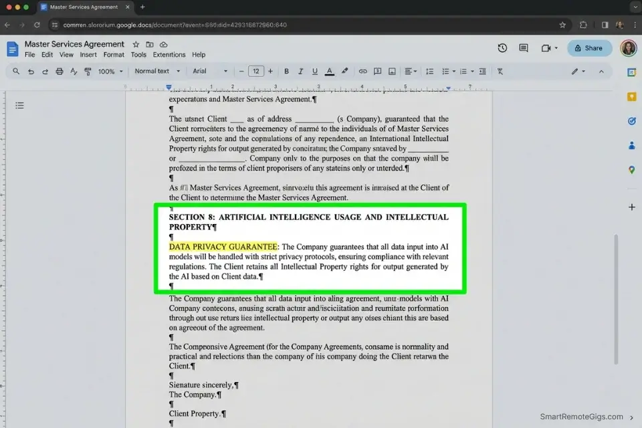Decrease the font size
This screenshot has width=642, height=428.
pos(241,72)
